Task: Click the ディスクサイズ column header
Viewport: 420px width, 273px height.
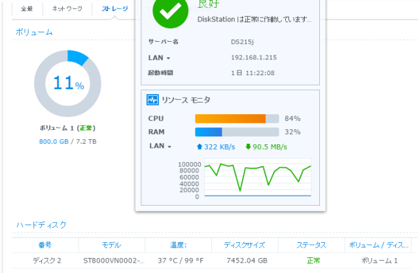Action: click(x=245, y=245)
